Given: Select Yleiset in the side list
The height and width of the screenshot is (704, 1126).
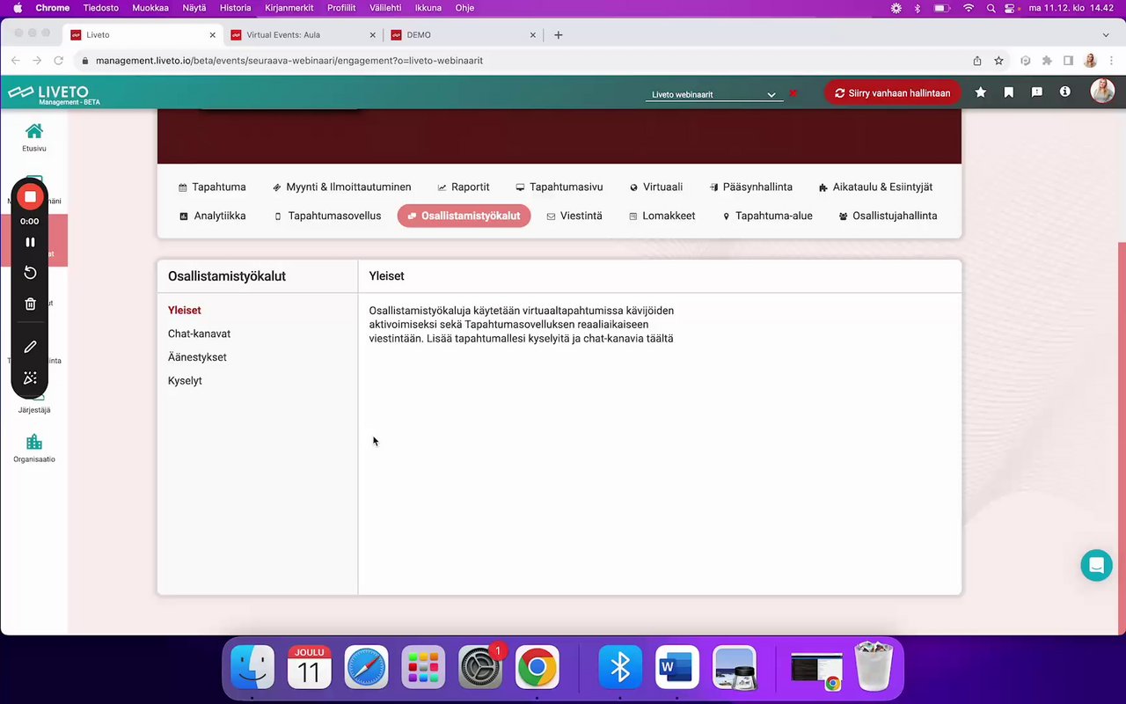Looking at the screenshot, I should (185, 311).
